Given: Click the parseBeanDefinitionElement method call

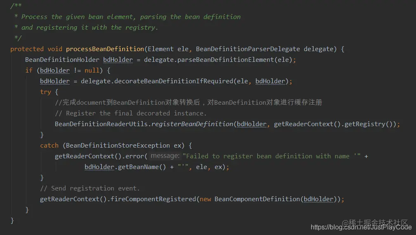Looking at the screenshot, I should [x=225, y=60].
